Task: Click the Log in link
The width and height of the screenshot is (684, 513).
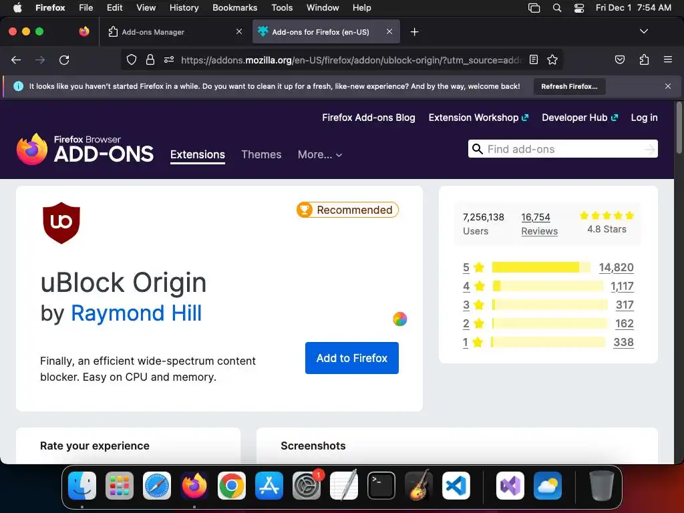Action: (644, 118)
